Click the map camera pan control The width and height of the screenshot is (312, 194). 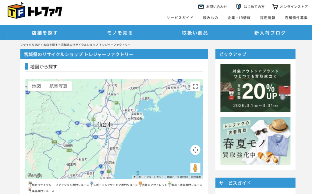(x=195, y=150)
